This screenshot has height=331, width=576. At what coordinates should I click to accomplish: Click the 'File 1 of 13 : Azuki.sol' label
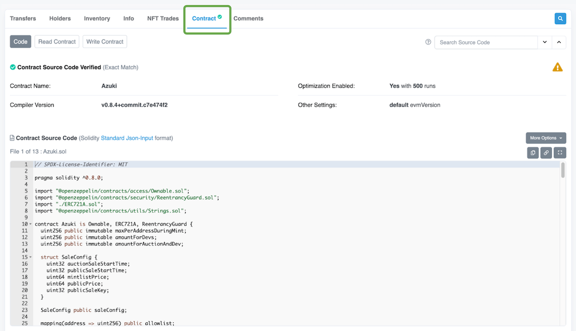[x=38, y=151]
